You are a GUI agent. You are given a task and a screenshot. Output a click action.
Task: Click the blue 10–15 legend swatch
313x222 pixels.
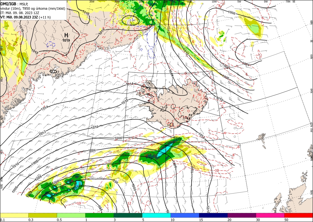click(185, 215)
